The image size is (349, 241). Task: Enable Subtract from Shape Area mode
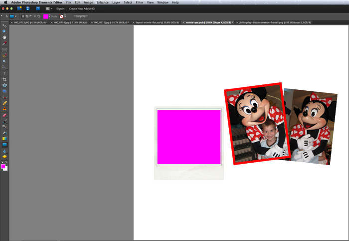point(31,16)
